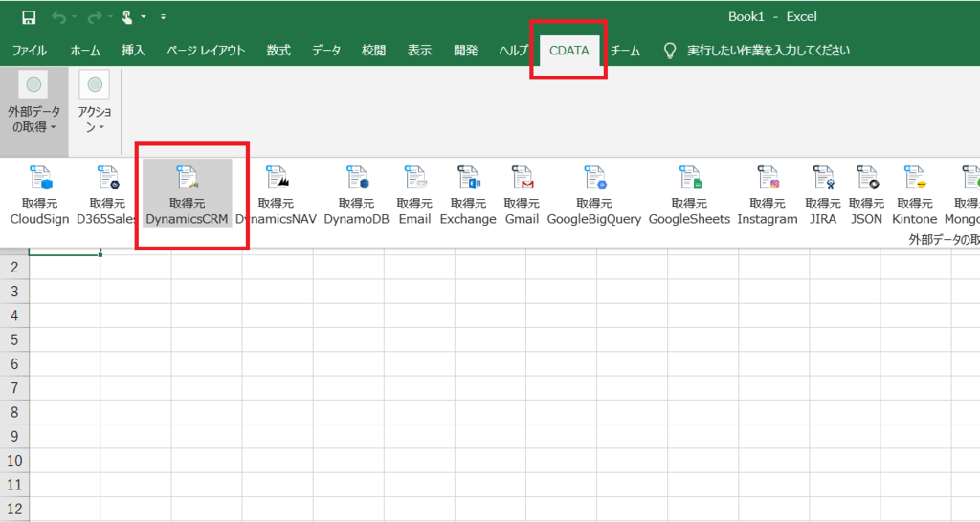Select row header 2

[x=14, y=268]
